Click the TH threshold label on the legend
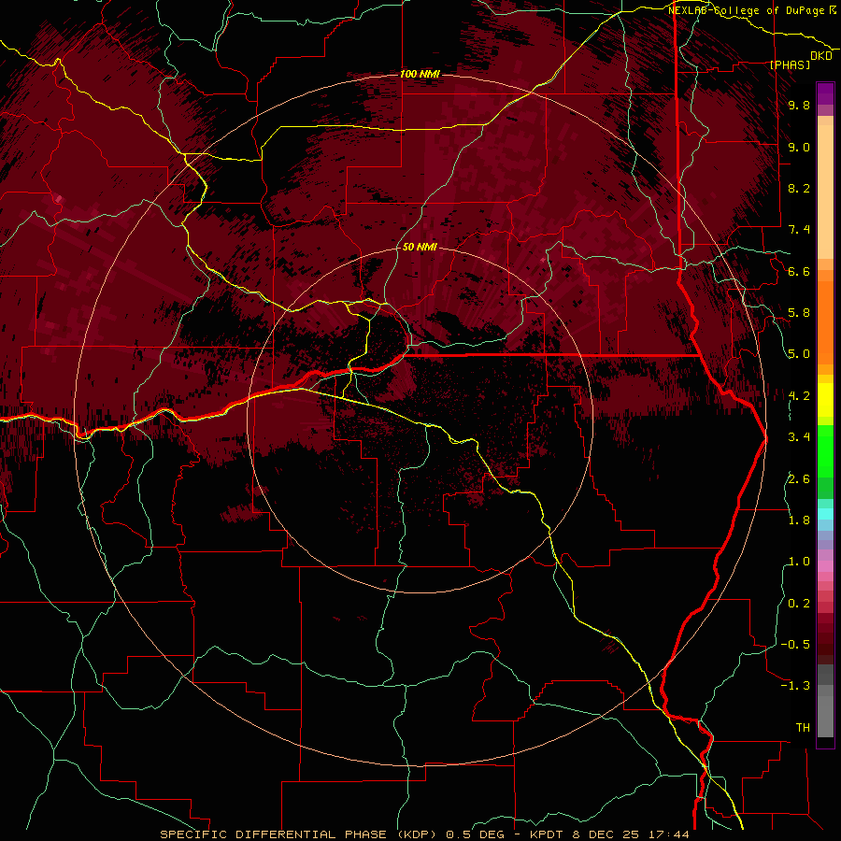The width and height of the screenshot is (841, 841). 803,728
